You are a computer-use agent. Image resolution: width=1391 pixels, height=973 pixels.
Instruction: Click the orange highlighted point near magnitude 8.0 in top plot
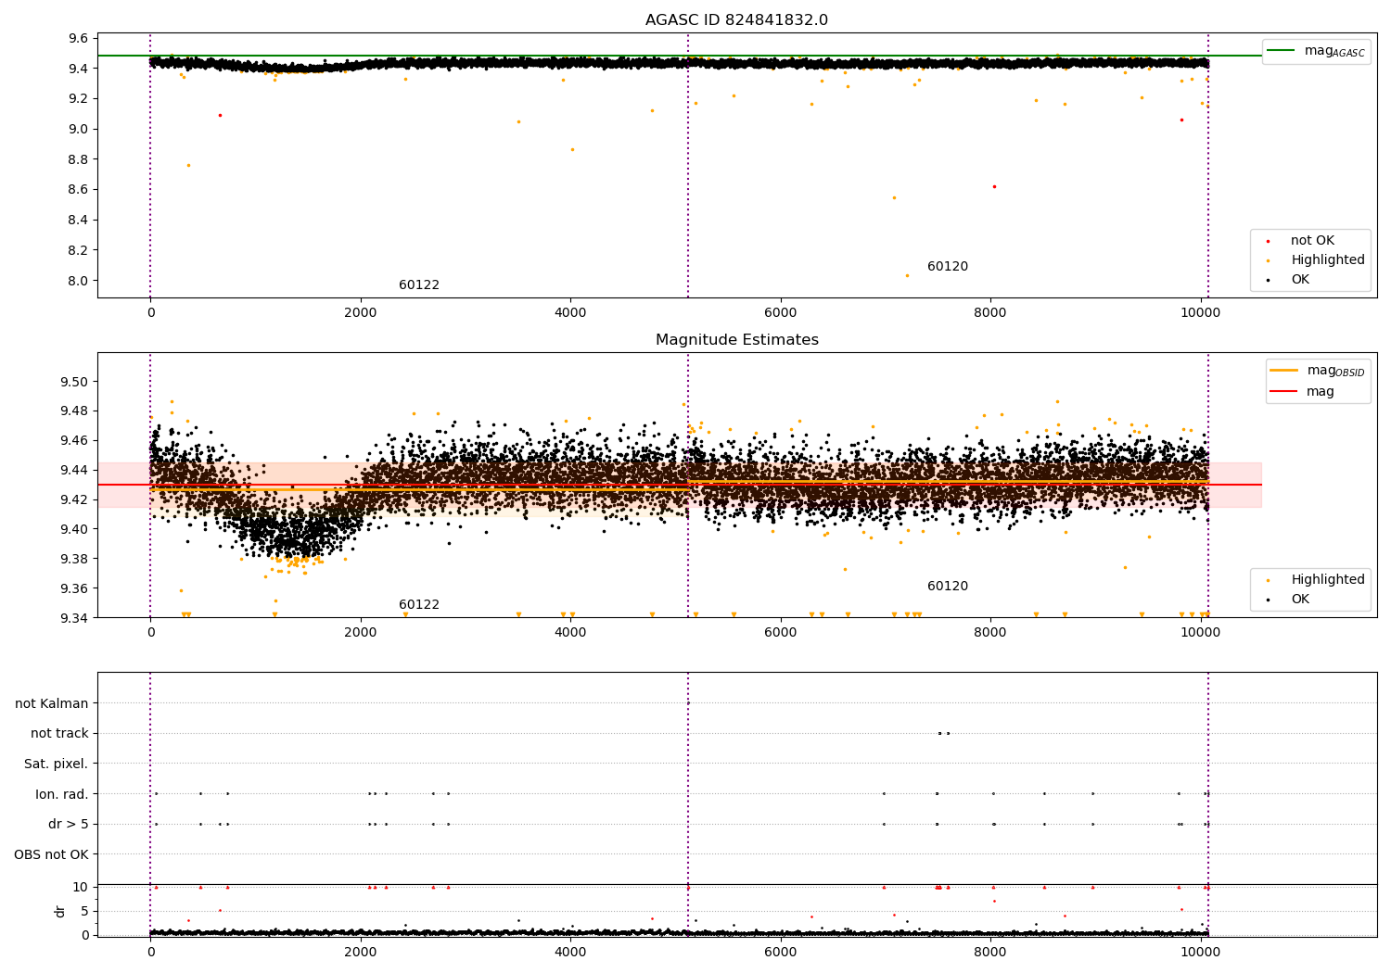[907, 275]
